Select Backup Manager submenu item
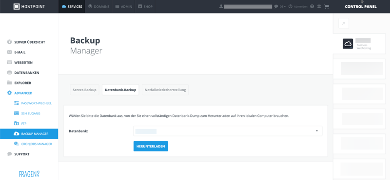390x180 pixels. [x=29, y=134]
